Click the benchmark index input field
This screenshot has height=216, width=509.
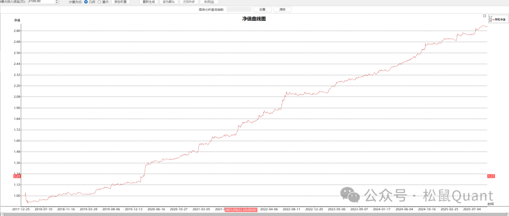click(238, 9)
